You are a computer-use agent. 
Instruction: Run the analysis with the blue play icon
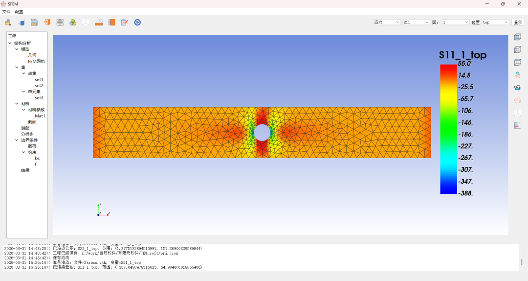point(137,22)
